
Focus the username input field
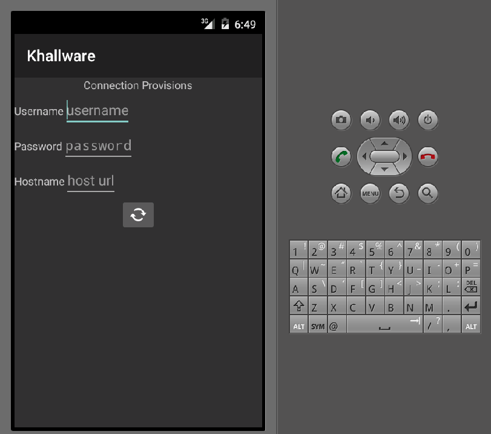point(97,112)
